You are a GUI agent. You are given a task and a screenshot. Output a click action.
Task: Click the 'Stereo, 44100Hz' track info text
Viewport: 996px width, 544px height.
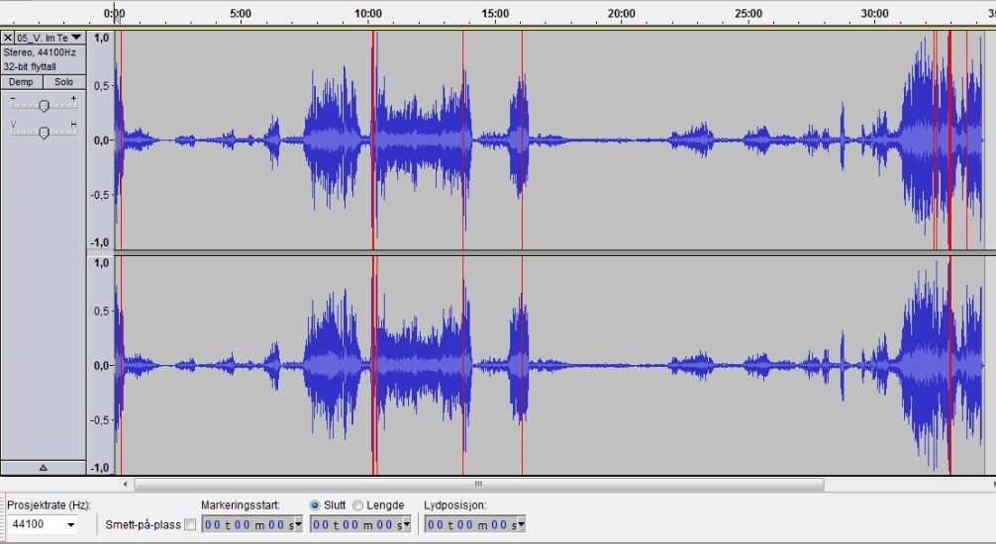point(40,52)
